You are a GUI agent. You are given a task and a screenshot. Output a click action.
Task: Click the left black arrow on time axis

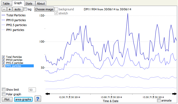pos(47,94)
